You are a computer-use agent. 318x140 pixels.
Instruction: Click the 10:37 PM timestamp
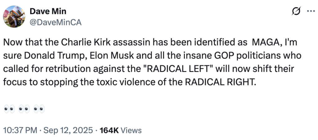click(19, 130)
